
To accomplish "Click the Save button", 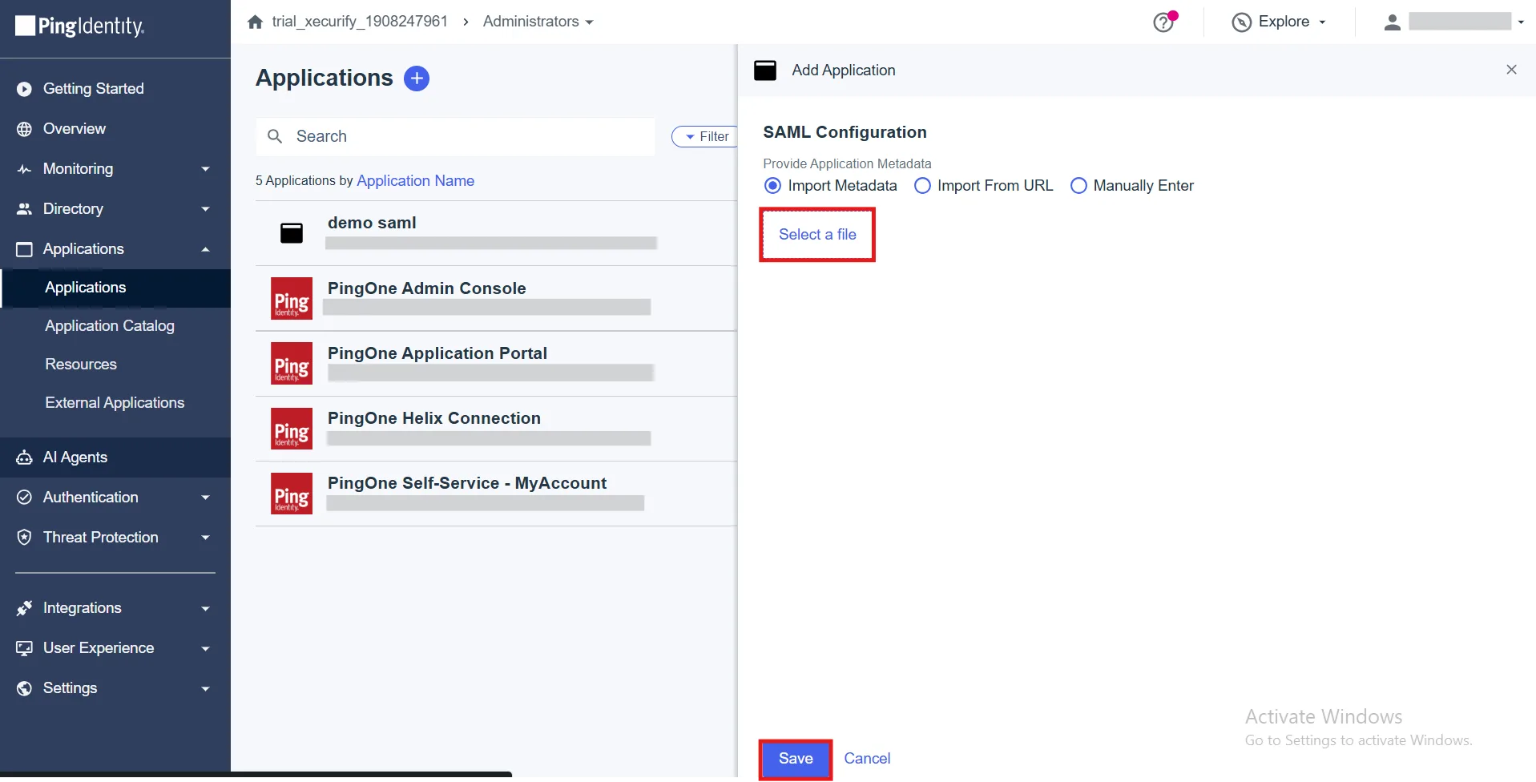I will click(796, 759).
